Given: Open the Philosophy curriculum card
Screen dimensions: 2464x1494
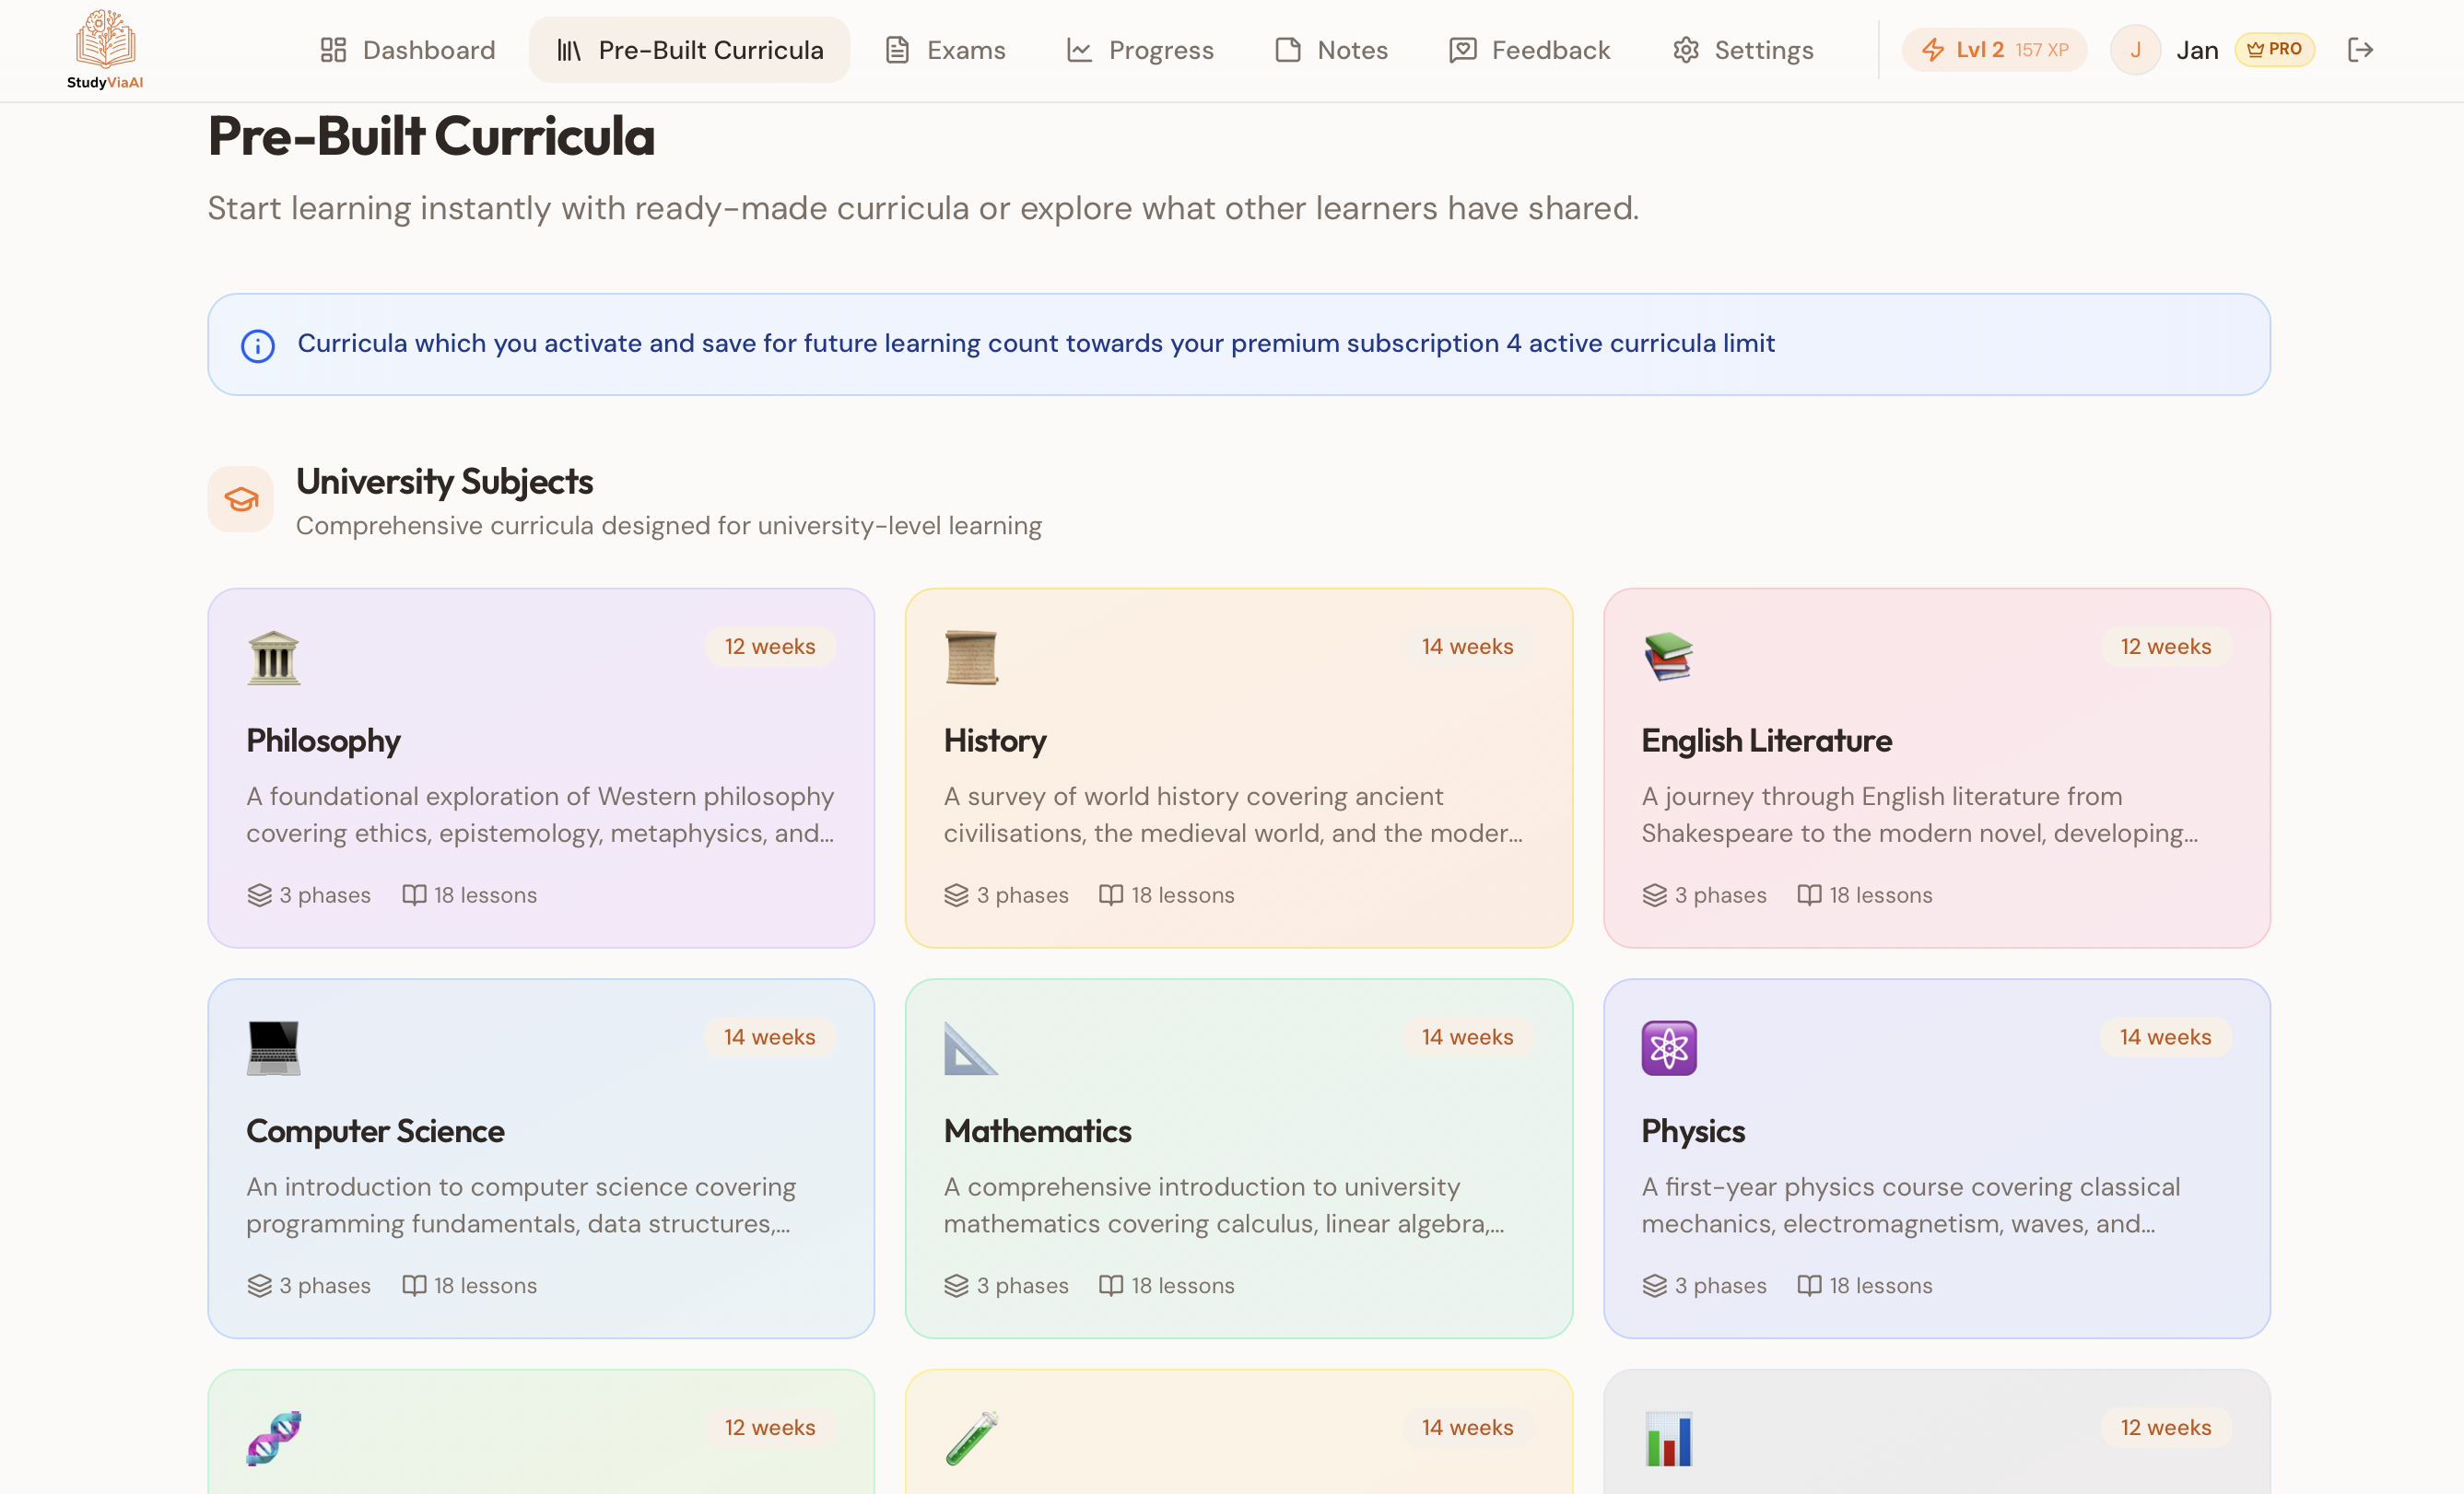Looking at the screenshot, I should pyautogui.click(x=541, y=767).
